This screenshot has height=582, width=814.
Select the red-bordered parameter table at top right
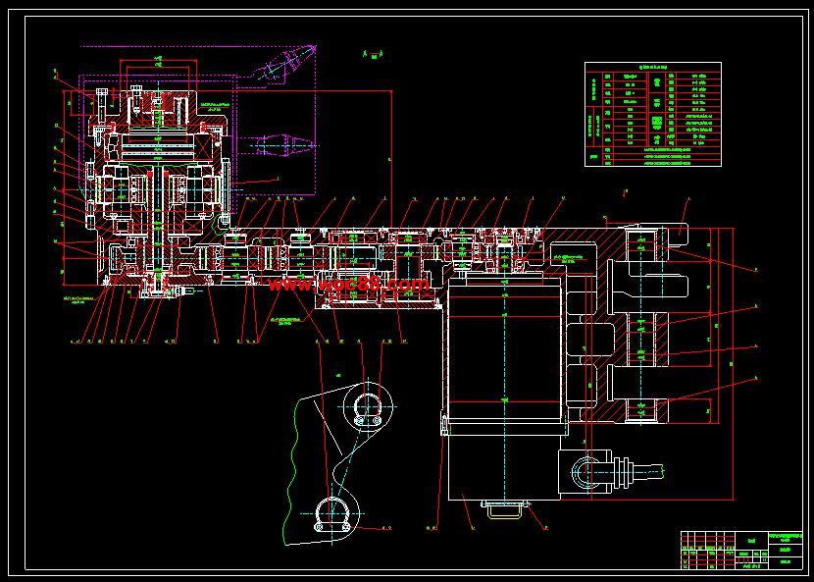click(652, 114)
